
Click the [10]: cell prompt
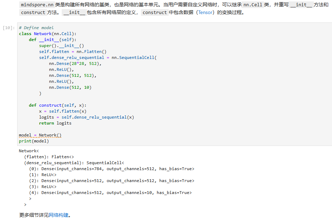9,28
